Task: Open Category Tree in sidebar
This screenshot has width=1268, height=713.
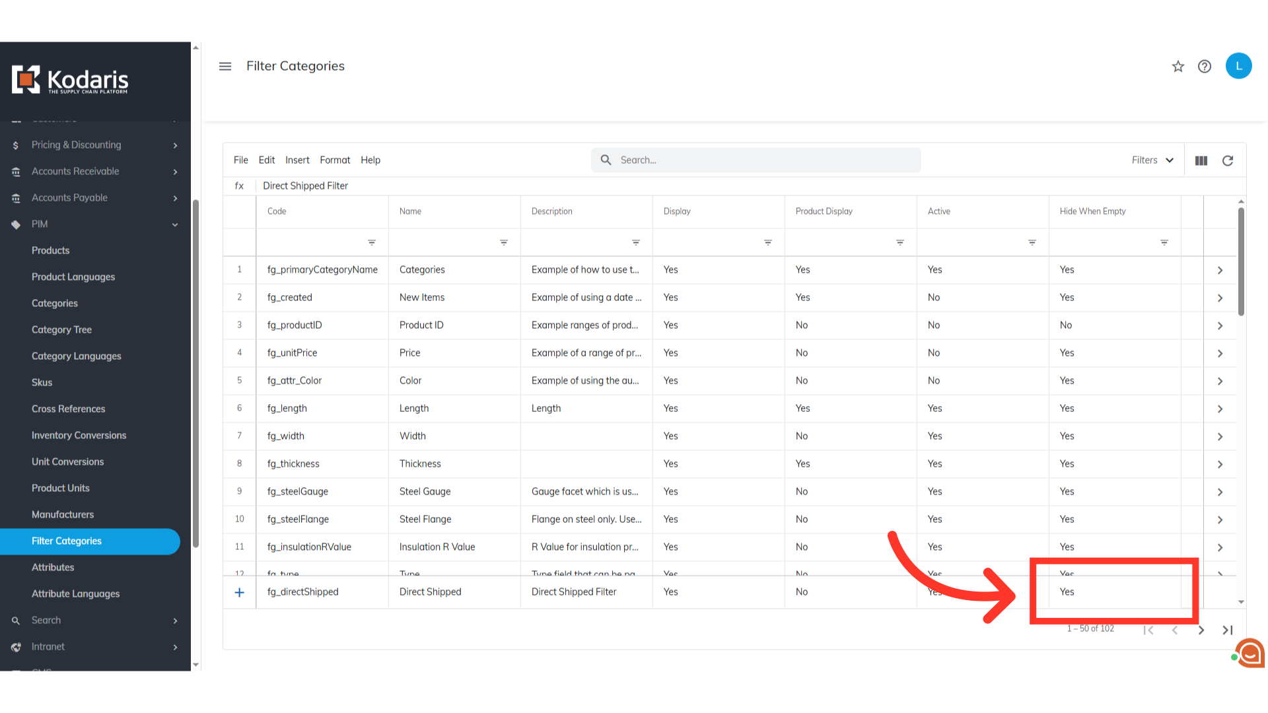Action: pos(61,329)
